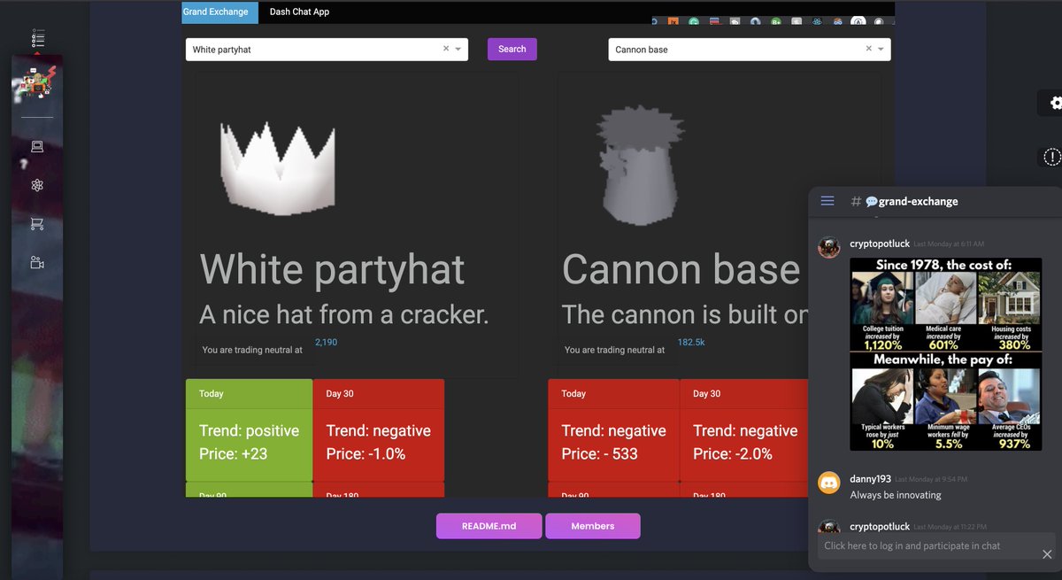The height and width of the screenshot is (580, 1062).
Task: Click the 'Trend: positive' text
Action: click(x=250, y=430)
